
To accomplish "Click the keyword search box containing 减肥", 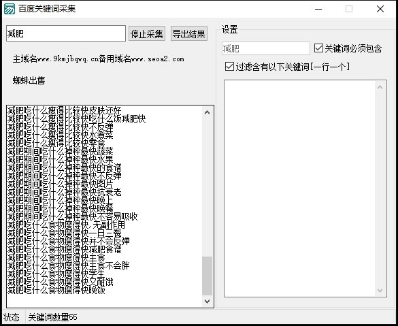I will pos(66,33).
